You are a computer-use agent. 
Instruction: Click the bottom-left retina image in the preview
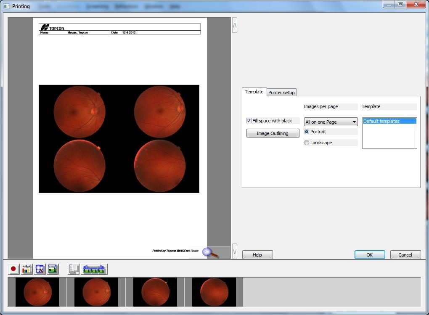79,166
